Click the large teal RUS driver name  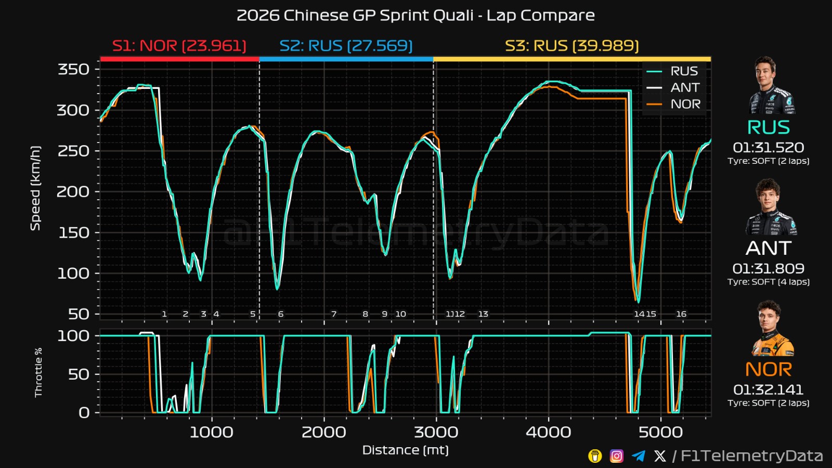coord(769,127)
